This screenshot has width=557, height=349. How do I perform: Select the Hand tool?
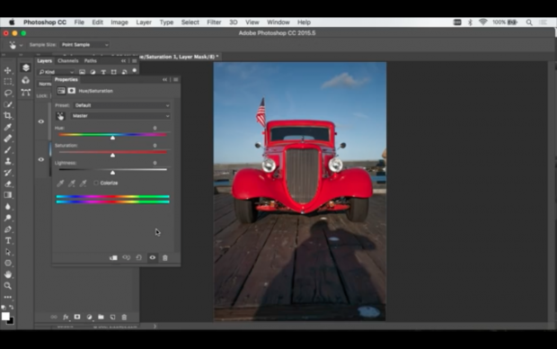click(x=7, y=274)
